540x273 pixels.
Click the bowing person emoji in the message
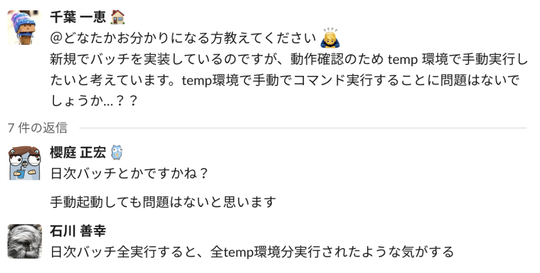(x=331, y=38)
